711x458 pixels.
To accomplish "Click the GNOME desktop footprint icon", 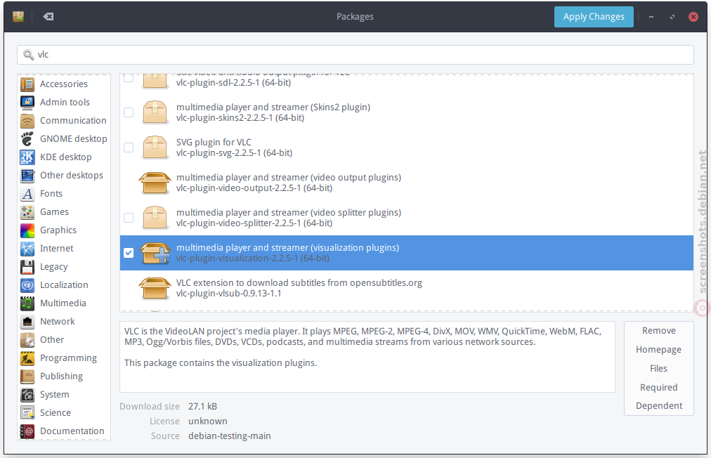I will [x=27, y=139].
